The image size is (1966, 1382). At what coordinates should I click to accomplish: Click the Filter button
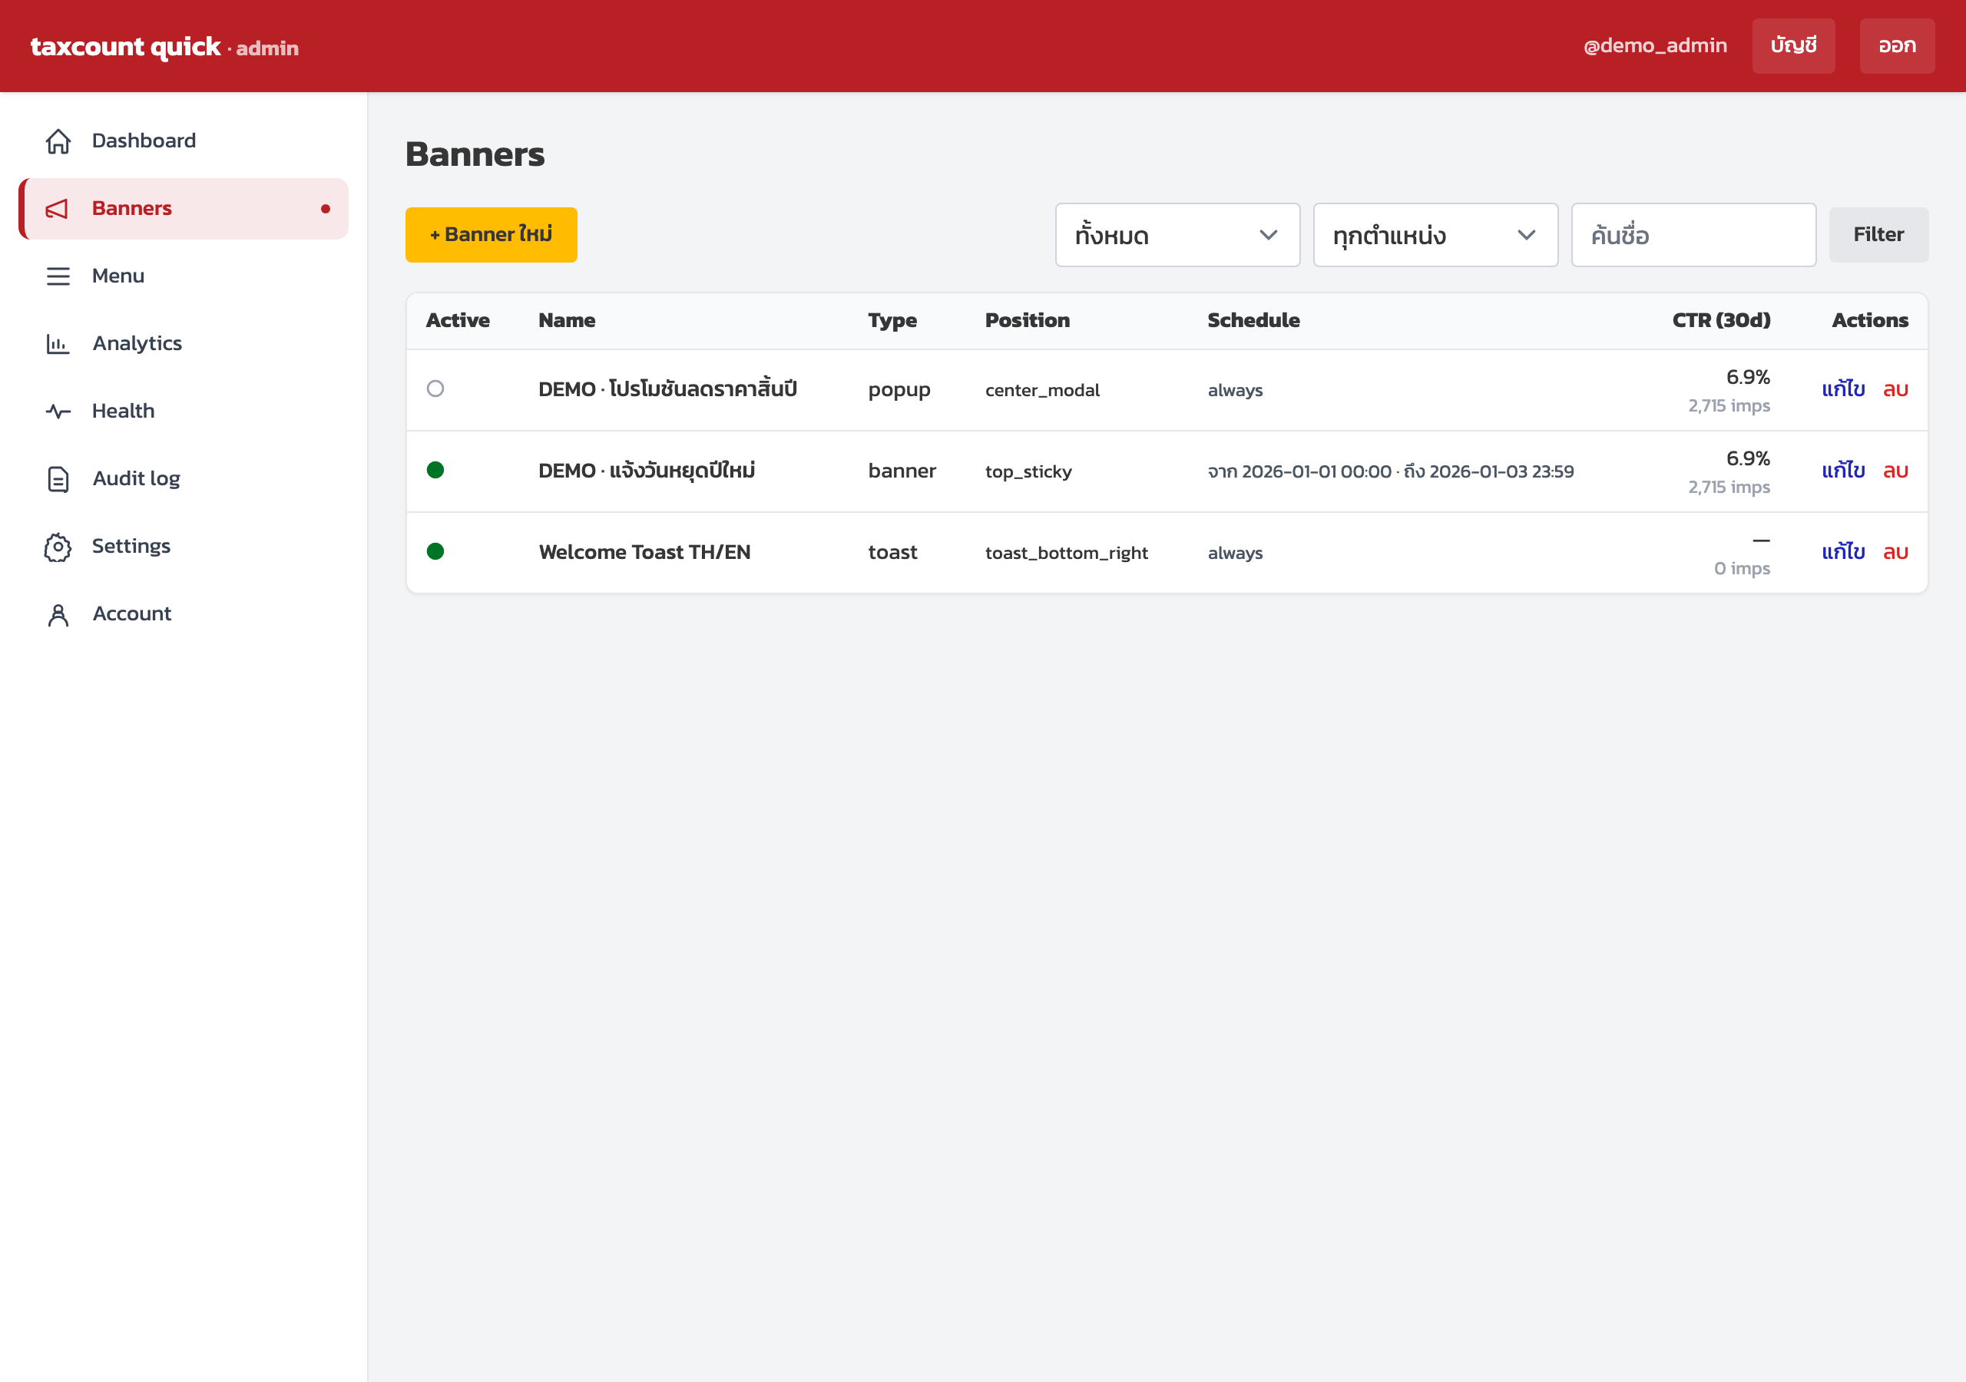(x=1878, y=235)
